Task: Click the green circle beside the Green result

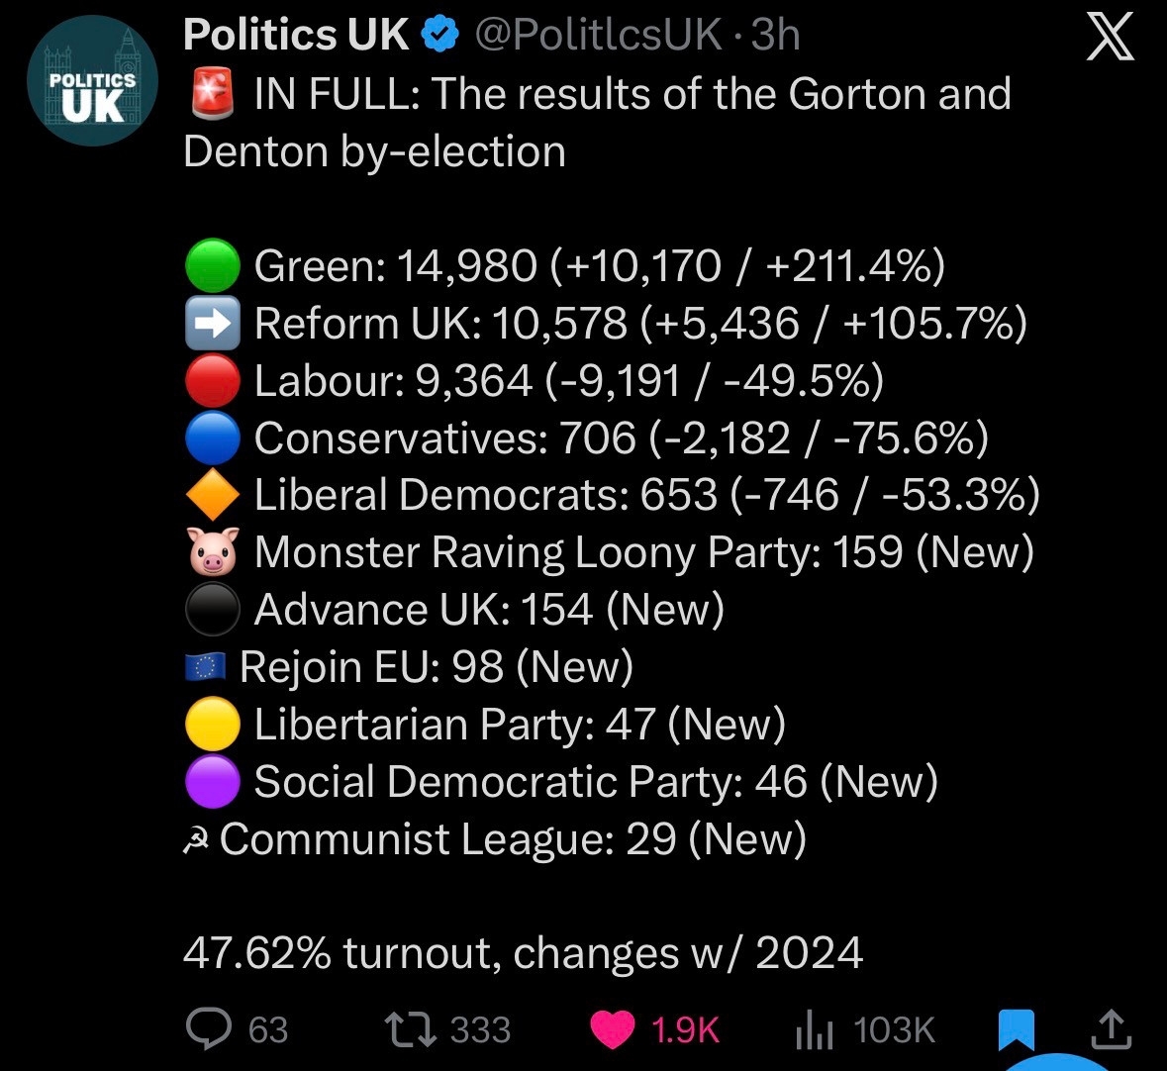Action: (212, 266)
